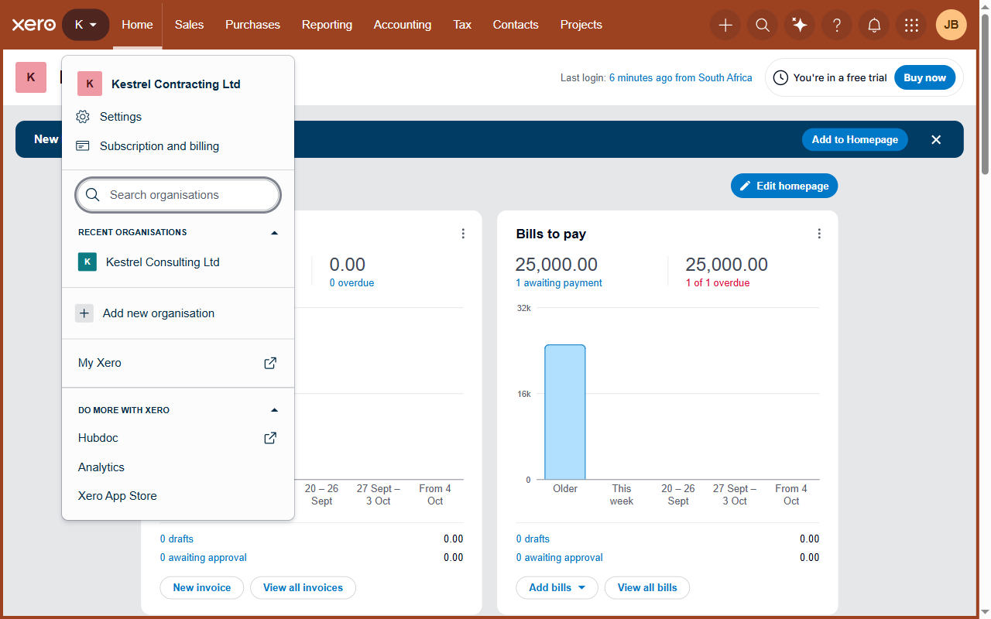
Task: Open Bills to pay options menu
Action: [x=819, y=234]
